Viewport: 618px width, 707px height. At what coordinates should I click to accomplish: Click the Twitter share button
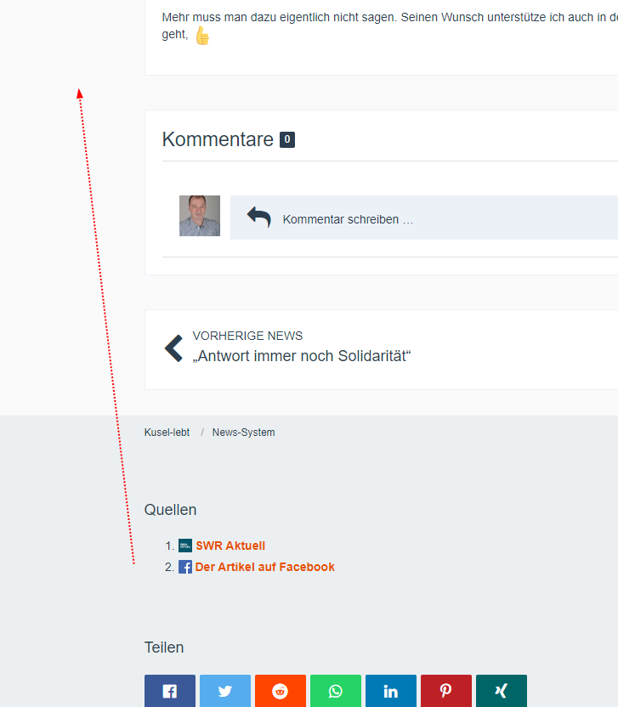point(225,691)
